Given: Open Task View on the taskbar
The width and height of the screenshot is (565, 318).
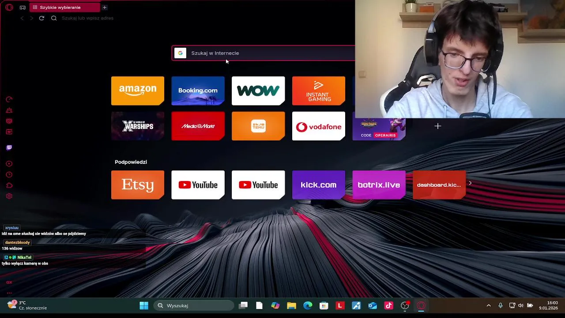Looking at the screenshot, I should pyautogui.click(x=243, y=306).
